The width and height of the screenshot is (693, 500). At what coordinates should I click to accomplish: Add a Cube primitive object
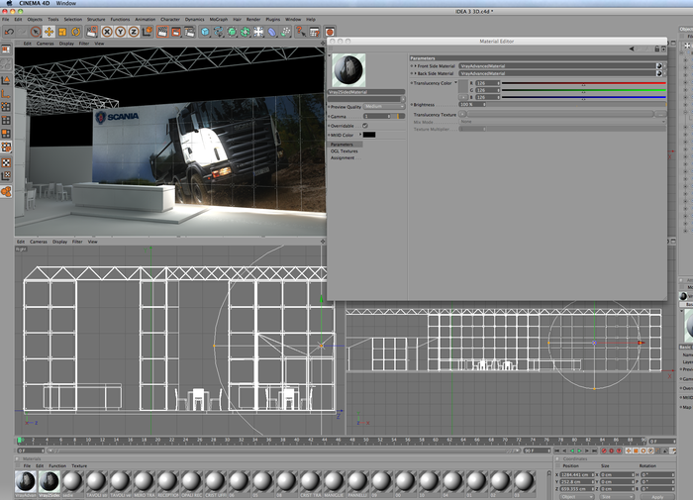(x=205, y=32)
